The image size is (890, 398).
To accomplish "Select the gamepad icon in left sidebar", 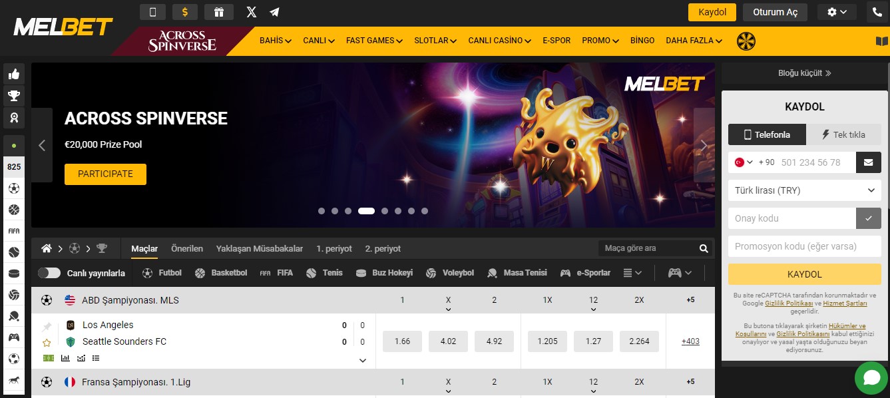I will point(14,337).
